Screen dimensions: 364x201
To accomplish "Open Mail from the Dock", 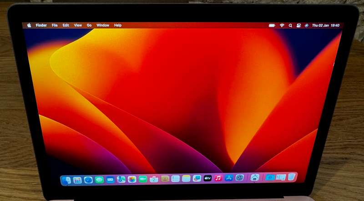I will 110,180.
